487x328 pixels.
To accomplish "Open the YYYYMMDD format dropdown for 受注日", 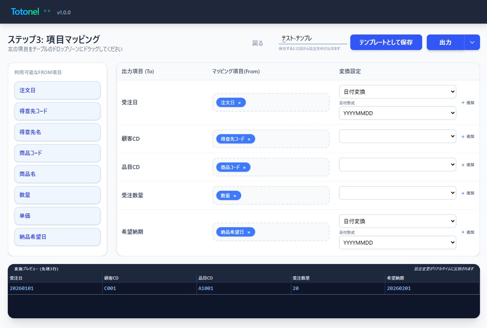I will (398, 113).
